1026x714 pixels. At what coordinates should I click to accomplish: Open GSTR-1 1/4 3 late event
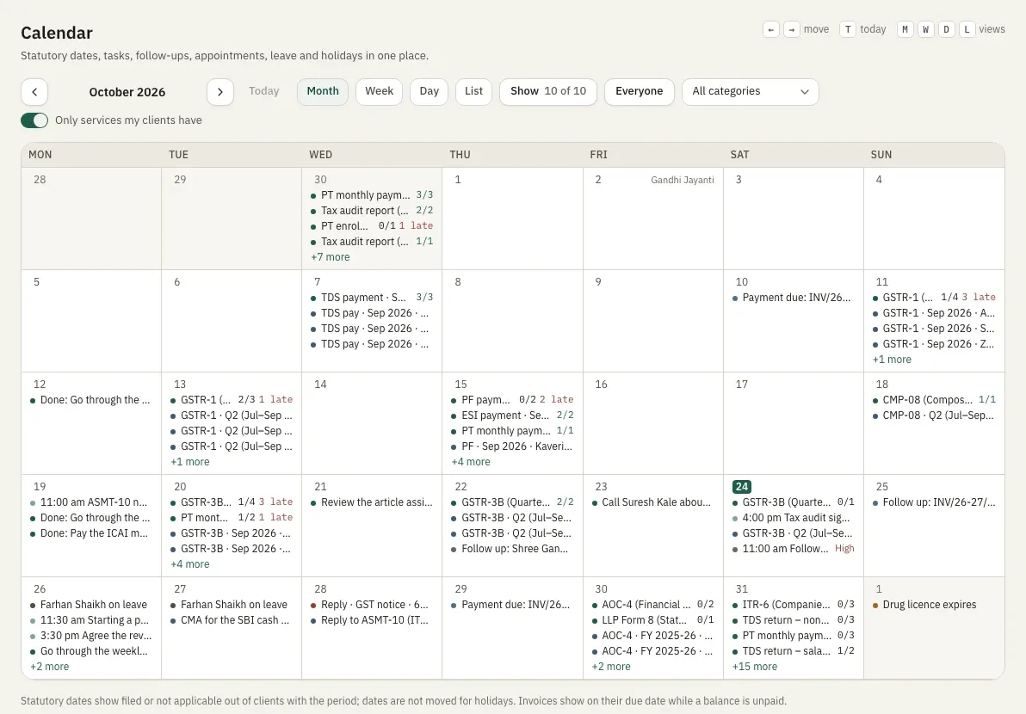(x=934, y=298)
